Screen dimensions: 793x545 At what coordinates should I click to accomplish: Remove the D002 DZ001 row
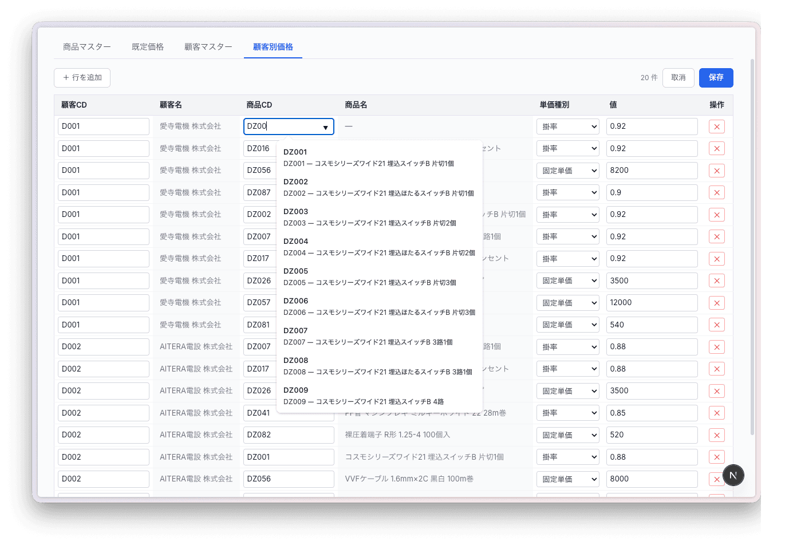pyautogui.click(x=716, y=457)
